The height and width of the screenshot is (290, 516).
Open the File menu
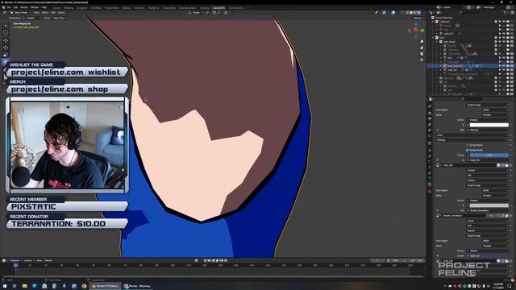coord(9,7)
